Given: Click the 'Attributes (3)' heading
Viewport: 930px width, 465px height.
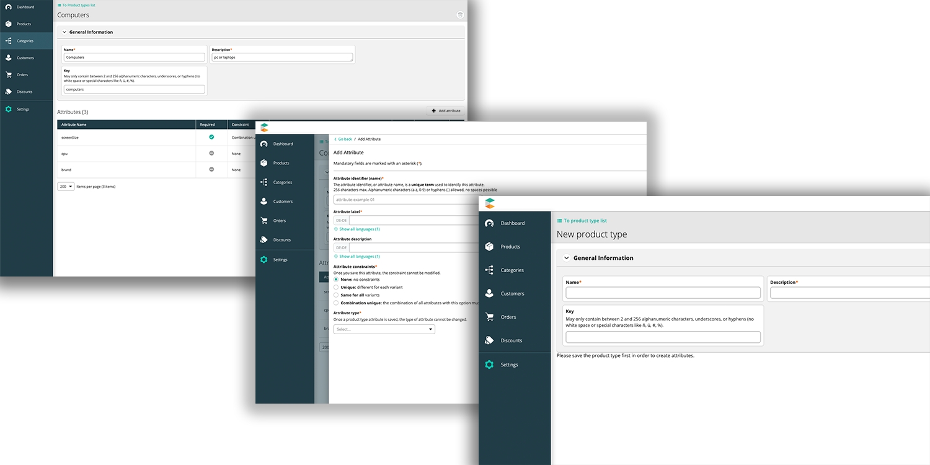Looking at the screenshot, I should click(x=73, y=112).
